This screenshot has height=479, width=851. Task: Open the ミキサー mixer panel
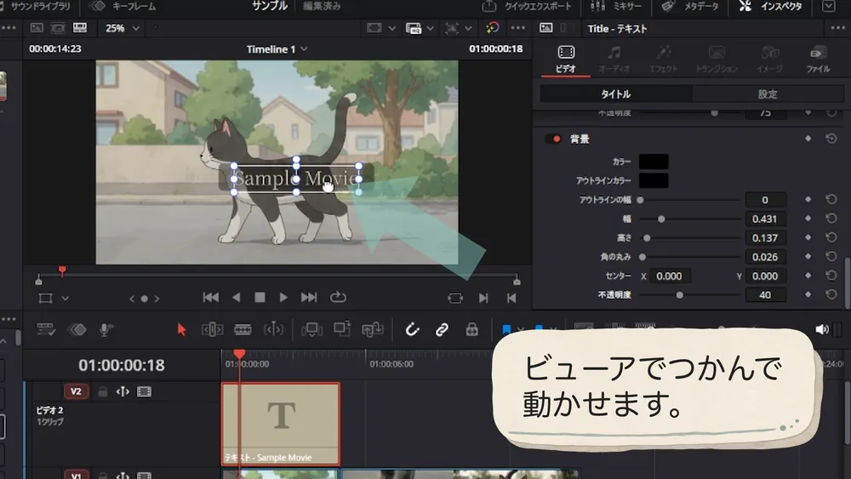pos(615,7)
